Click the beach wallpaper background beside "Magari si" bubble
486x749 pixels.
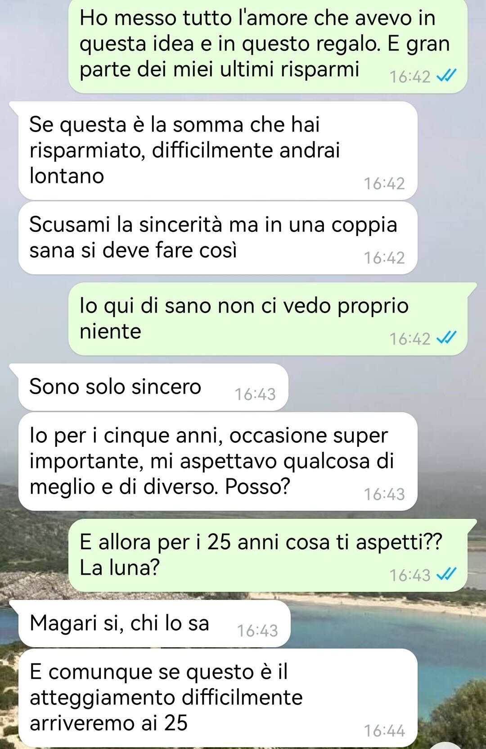tap(387, 624)
